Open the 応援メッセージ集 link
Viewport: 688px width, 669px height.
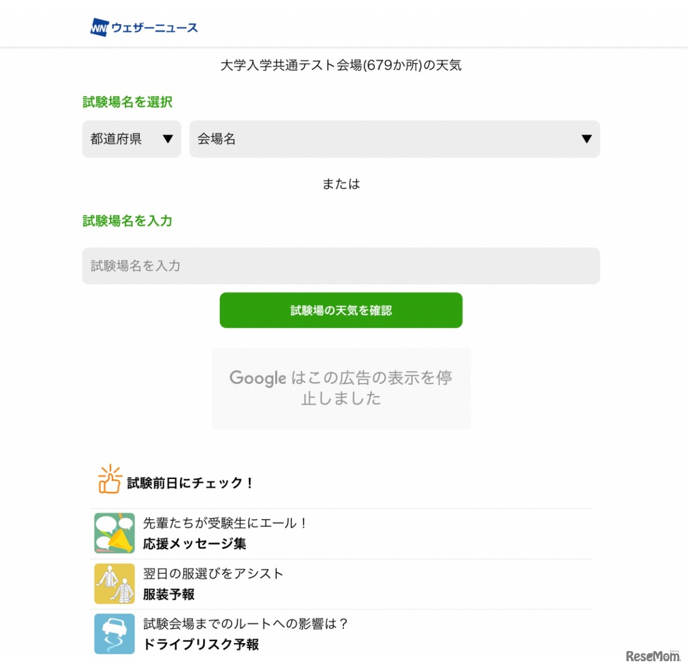click(194, 543)
